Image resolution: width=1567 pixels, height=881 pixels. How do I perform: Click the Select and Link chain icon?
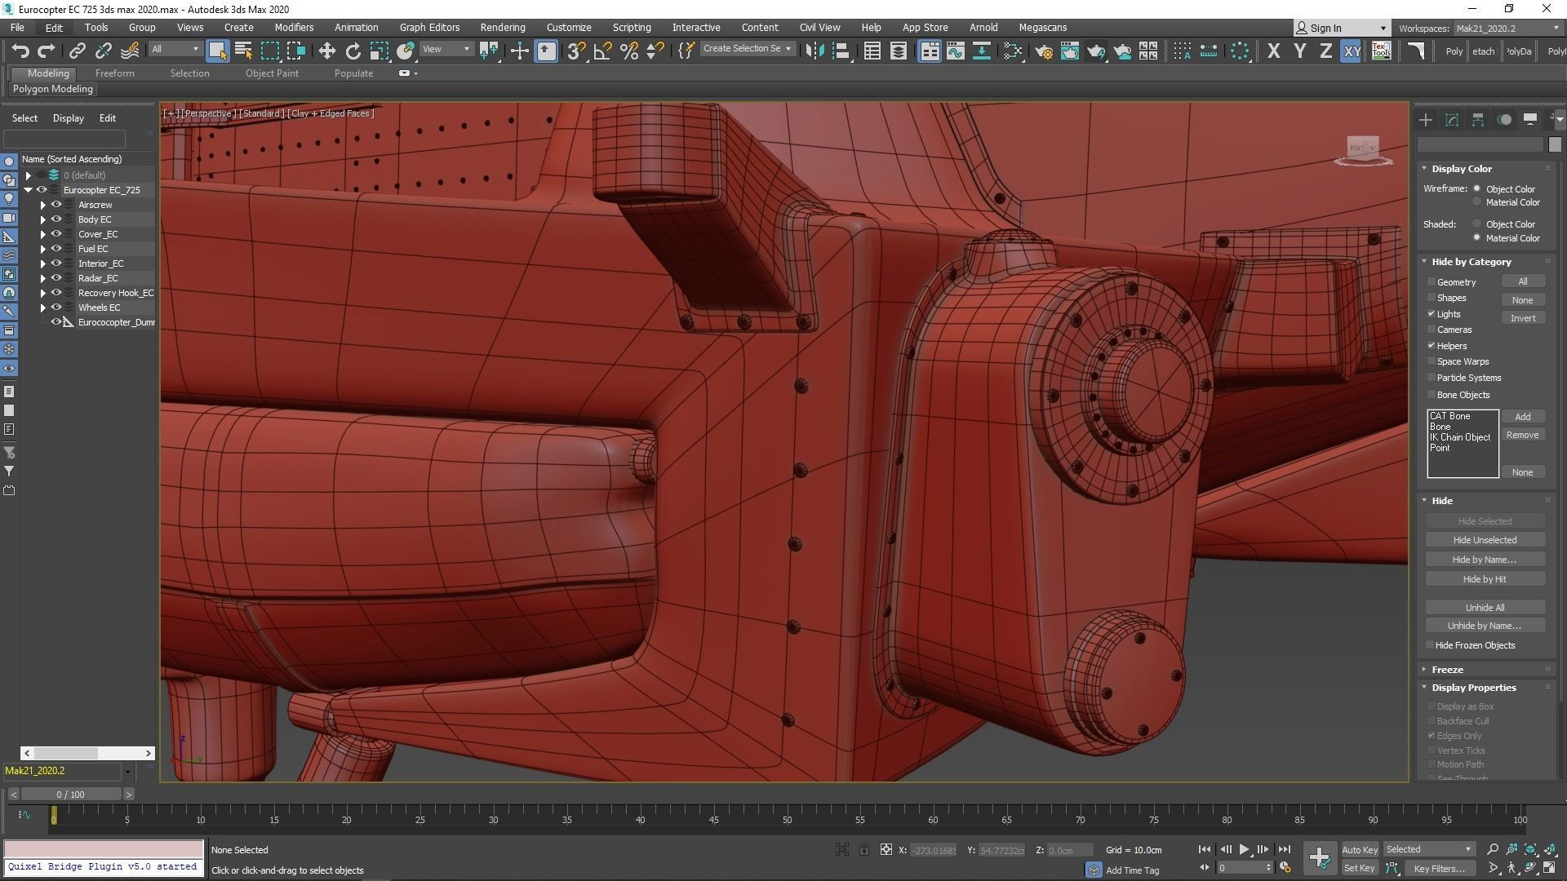(x=77, y=51)
